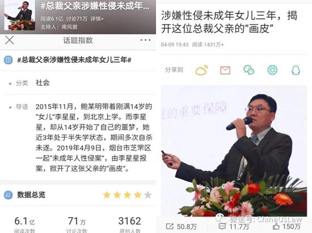This screenshot has width=312, height=233.
Task: Open the 详情> details link in header
Action: [97, 19]
